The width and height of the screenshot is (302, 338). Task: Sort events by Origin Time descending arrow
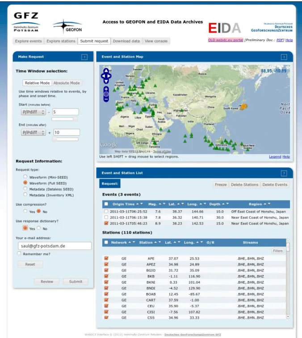(x=142, y=204)
